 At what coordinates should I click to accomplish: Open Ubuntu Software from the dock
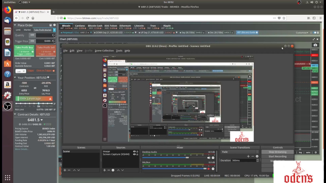[7, 64]
